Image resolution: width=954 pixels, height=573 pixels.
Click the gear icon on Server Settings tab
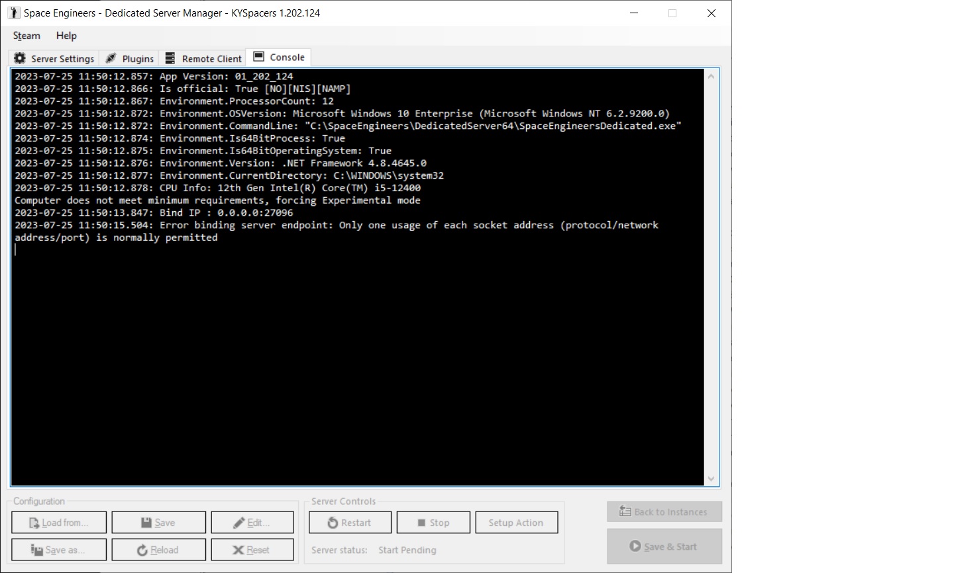(x=20, y=58)
